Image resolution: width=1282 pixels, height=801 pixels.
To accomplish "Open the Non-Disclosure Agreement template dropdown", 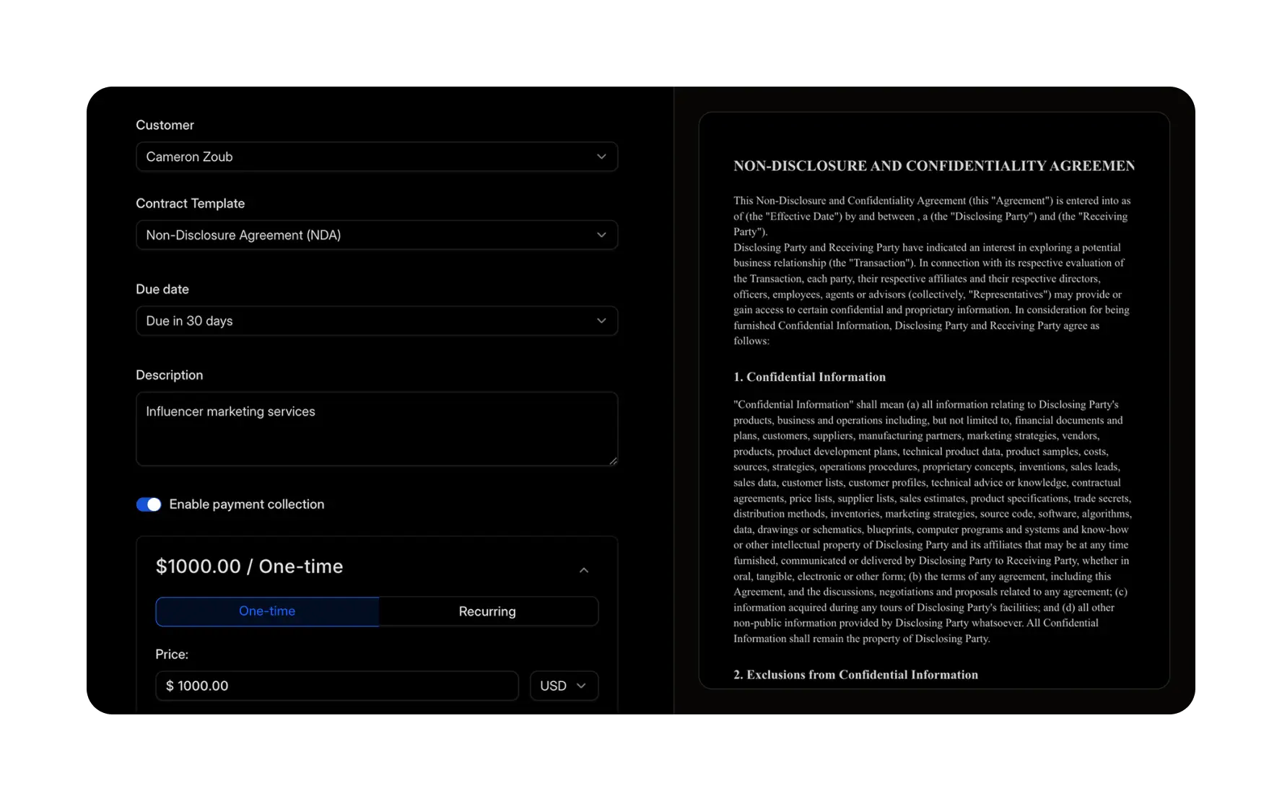I will pyautogui.click(x=376, y=235).
